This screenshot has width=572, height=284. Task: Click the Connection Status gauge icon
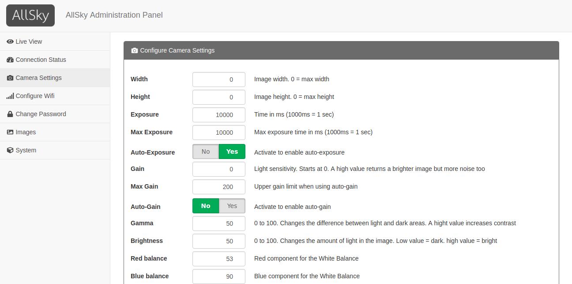coord(10,60)
